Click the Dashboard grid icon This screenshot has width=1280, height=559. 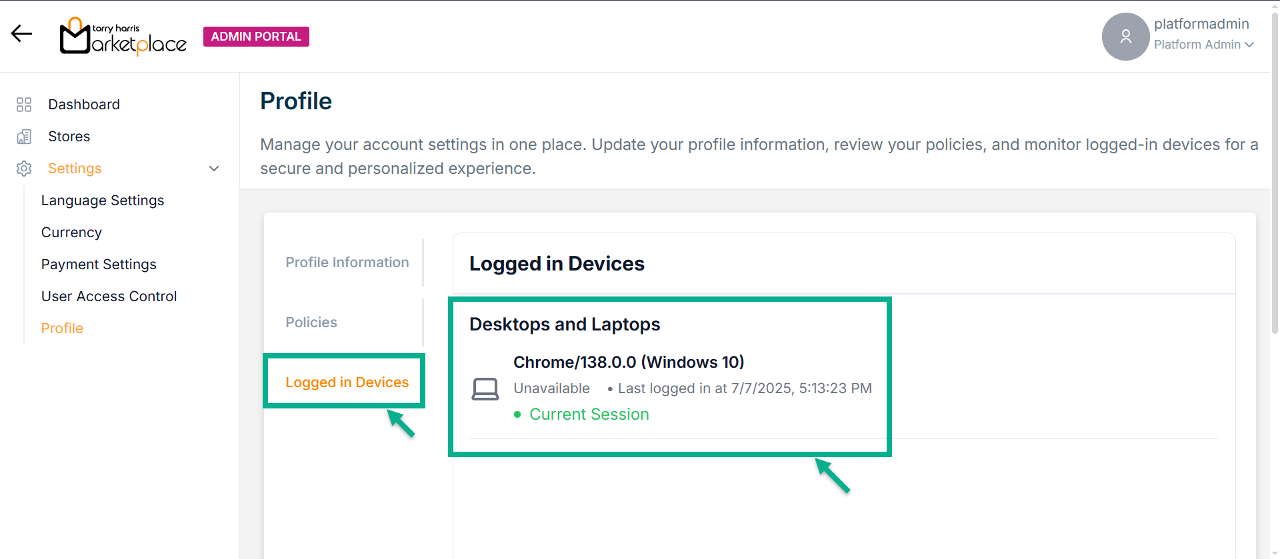pyautogui.click(x=24, y=105)
